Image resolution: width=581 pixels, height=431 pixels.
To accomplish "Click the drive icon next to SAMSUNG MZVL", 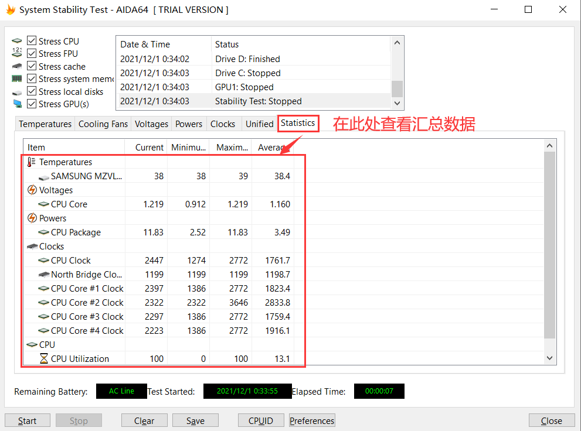I will click(44, 176).
